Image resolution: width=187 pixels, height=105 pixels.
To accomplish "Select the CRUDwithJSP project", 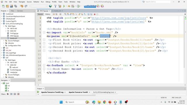I will pyautogui.click(x=11, y=19).
